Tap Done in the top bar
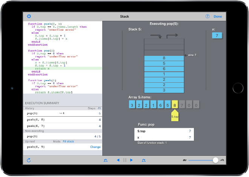The image size is (249, 177). pos(218,17)
